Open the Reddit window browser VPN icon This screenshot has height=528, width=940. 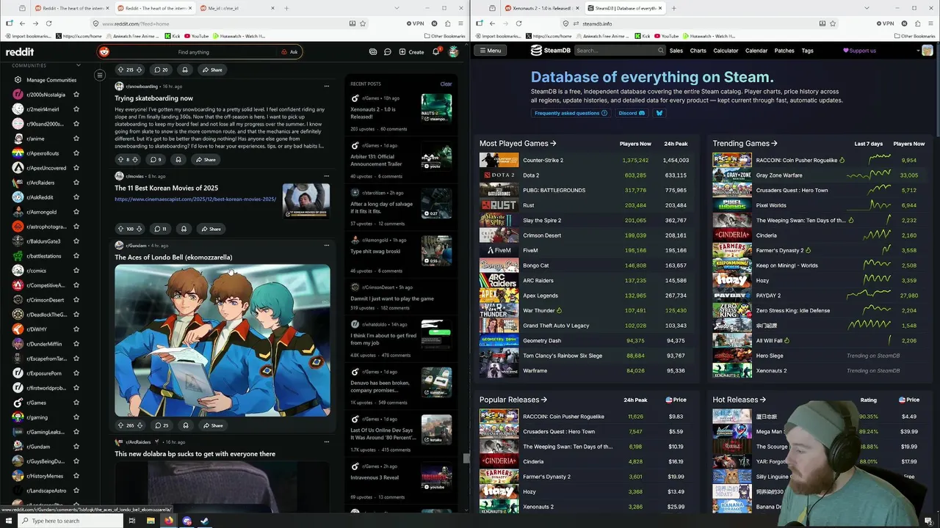coord(414,23)
